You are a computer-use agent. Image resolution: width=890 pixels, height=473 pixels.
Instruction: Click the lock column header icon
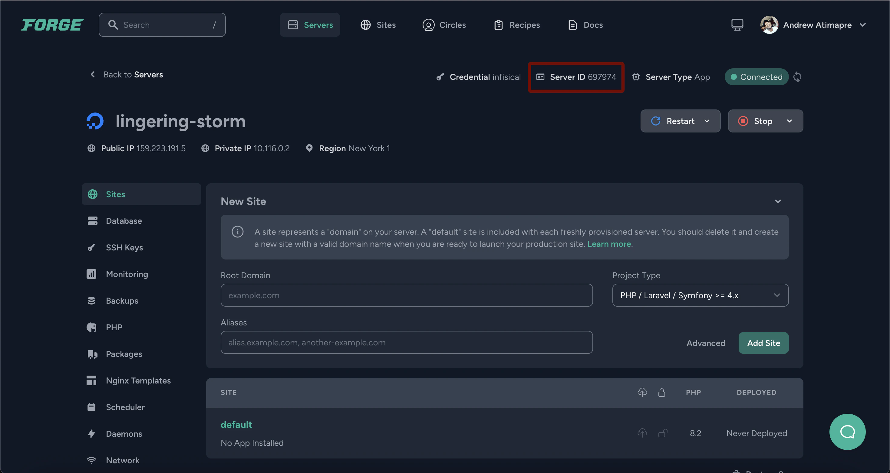[x=662, y=393]
